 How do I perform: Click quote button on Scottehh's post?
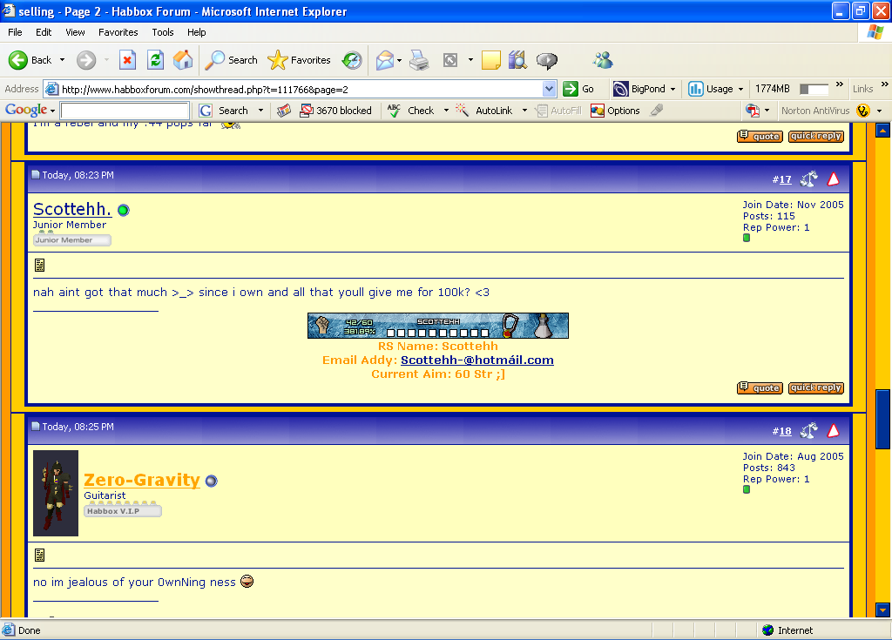point(760,388)
